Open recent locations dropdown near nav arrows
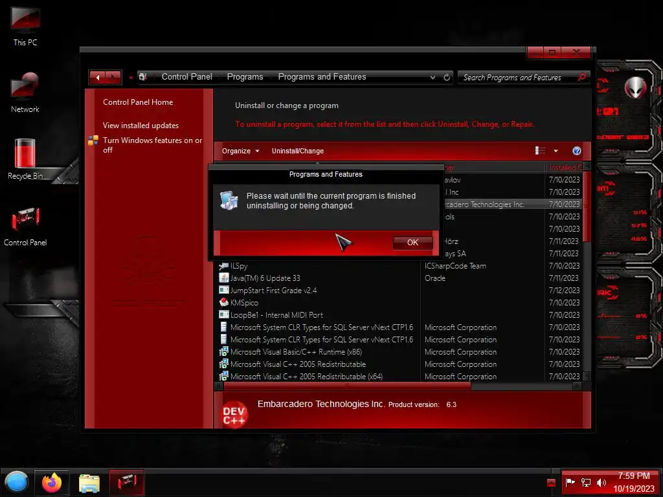The height and width of the screenshot is (497, 663). click(131, 78)
